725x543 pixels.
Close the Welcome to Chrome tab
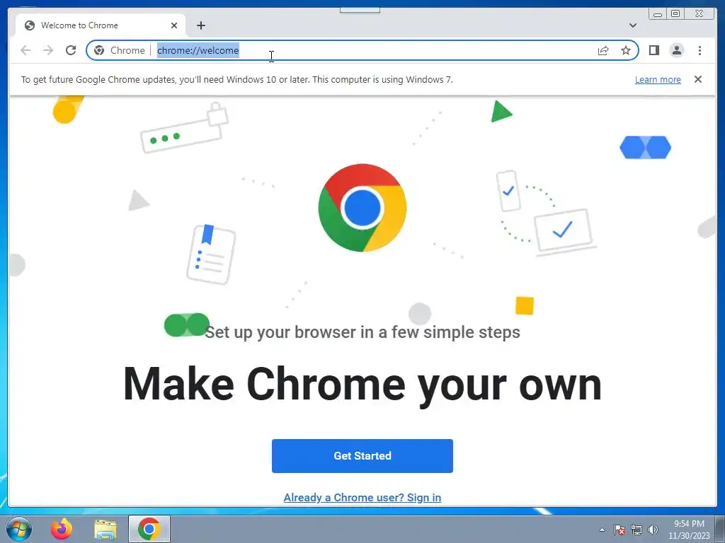174,25
